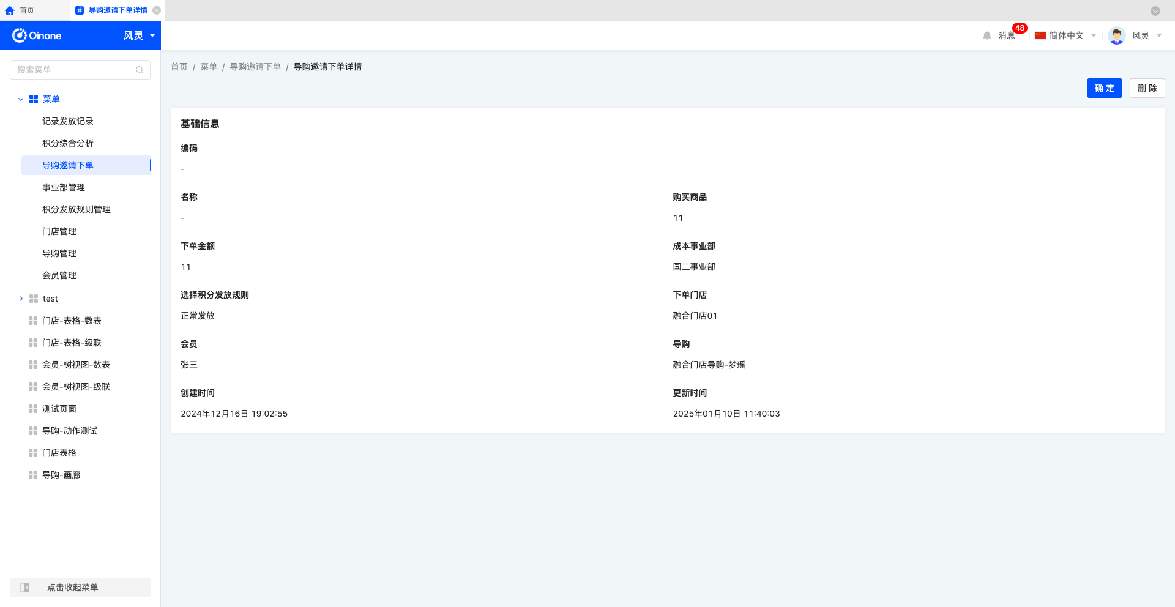This screenshot has height=607, width=1175.
Task: Click the 导购邀请下单 breadcrumb link
Action: pos(255,67)
